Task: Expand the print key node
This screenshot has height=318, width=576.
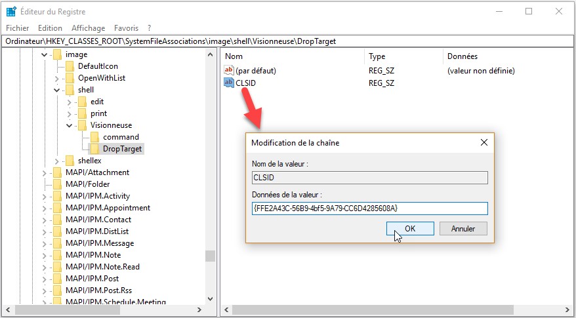Action: coord(69,114)
